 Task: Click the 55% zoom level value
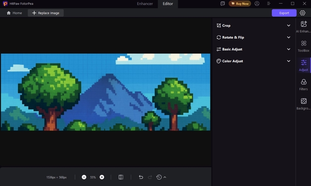coord(93,177)
